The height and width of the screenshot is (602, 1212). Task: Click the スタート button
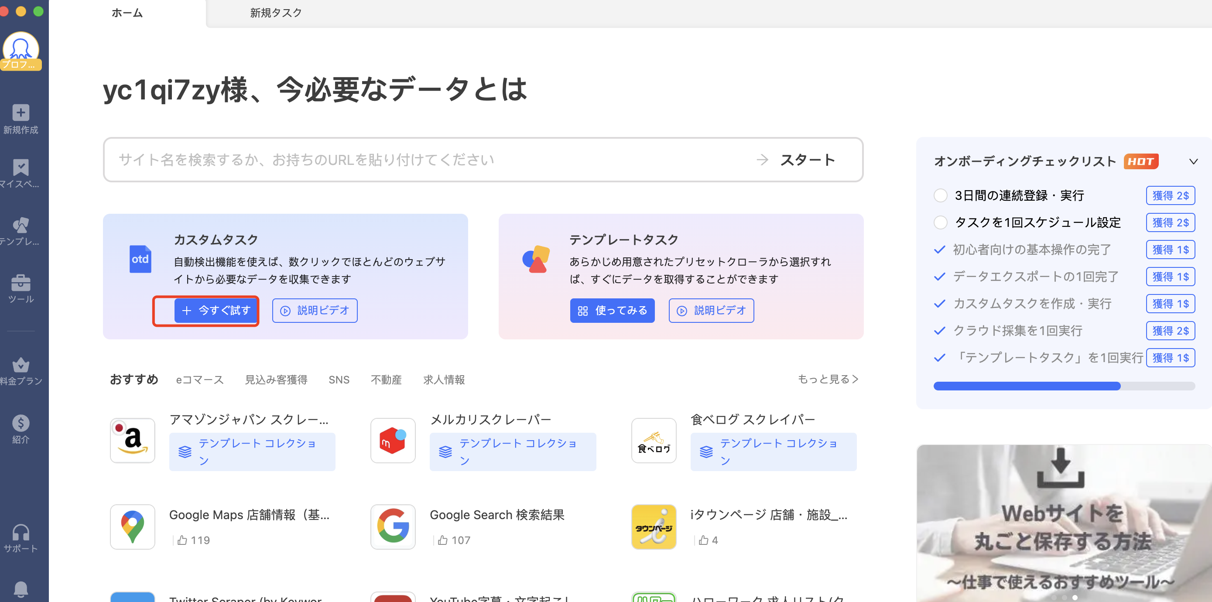click(x=808, y=160)
